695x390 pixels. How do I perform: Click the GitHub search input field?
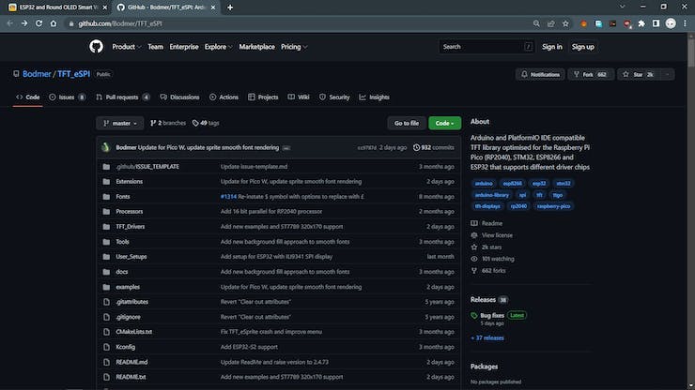click(484, 47)
